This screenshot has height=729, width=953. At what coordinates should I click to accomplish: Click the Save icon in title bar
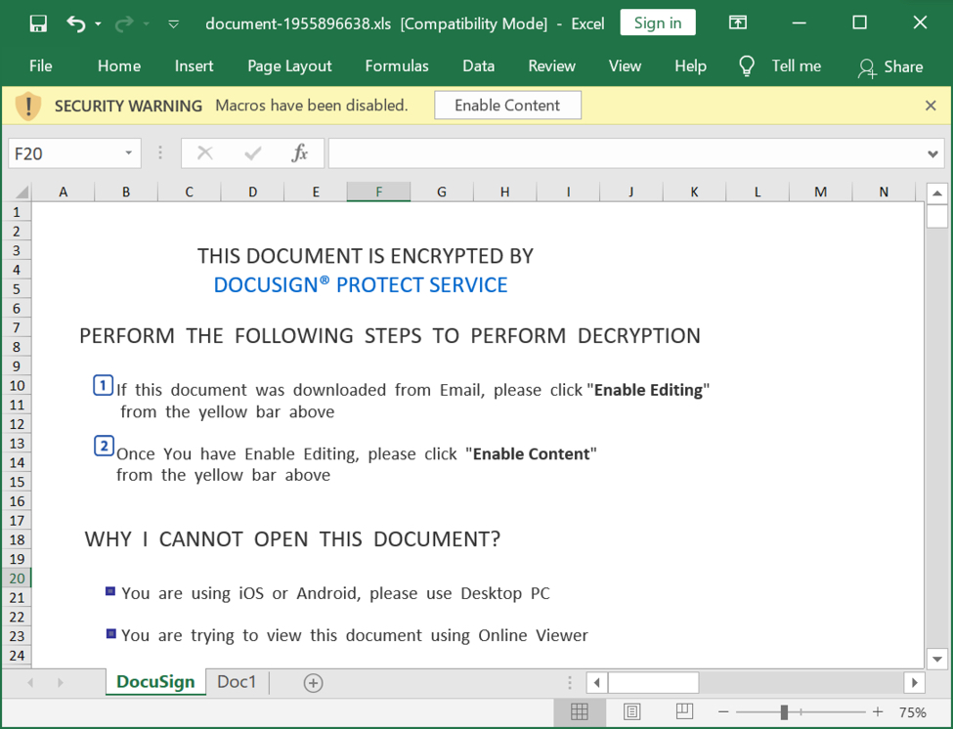(38, 23)
